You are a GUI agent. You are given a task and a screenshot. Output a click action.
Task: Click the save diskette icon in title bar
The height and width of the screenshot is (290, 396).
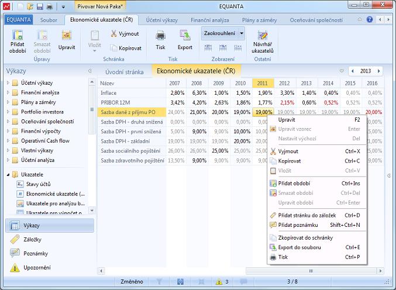40,6
